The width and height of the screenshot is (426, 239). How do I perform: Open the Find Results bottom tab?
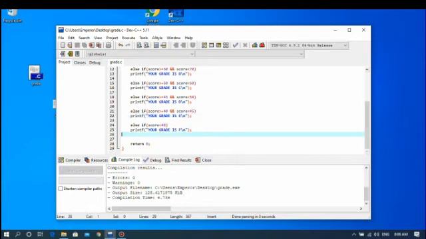click(x=178, y=160)
